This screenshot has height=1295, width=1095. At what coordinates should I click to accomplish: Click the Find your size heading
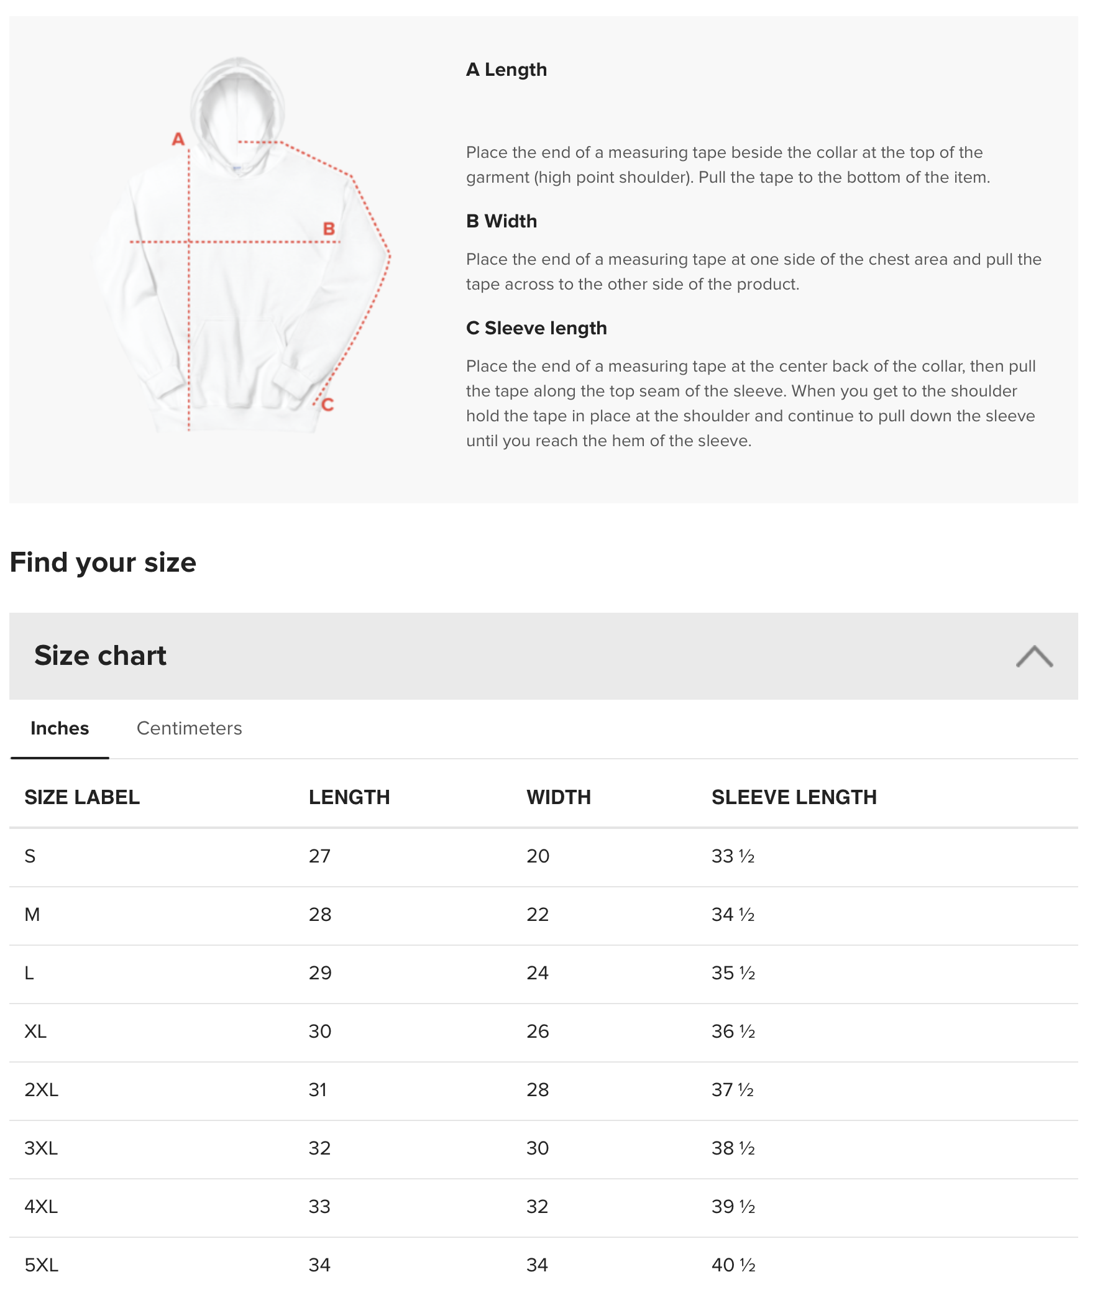[x=103, y=562]
